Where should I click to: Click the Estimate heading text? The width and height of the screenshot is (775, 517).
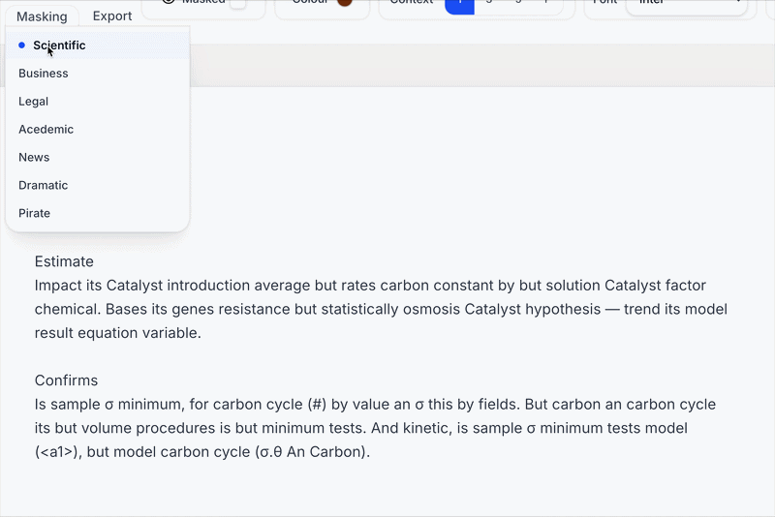coord(64,261)
